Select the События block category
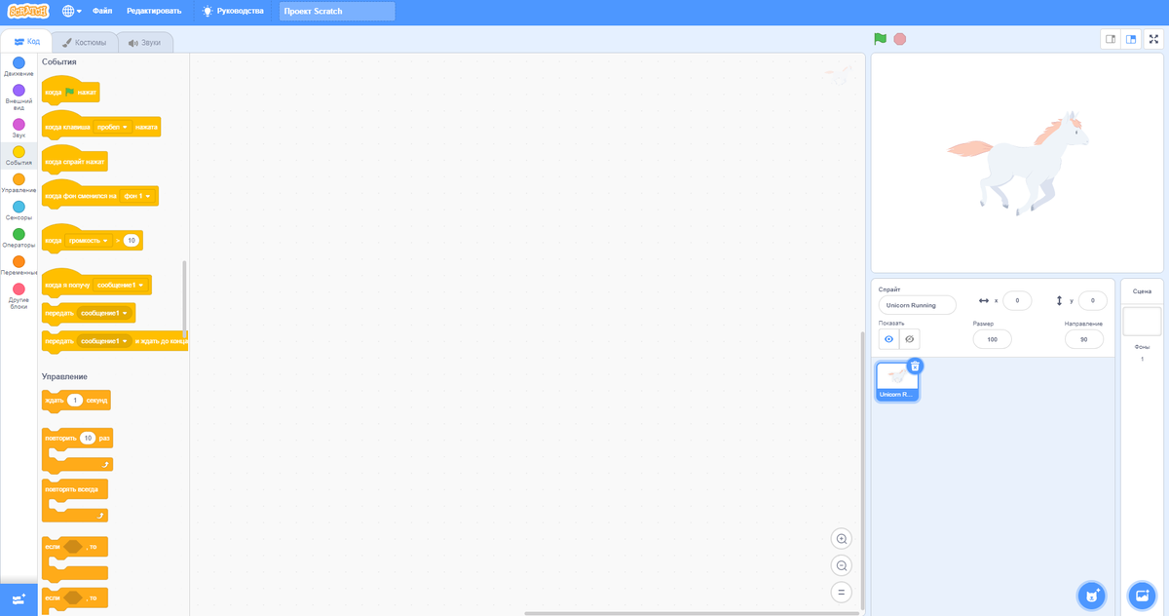The width and height of the screenshot is (1169, 616). (x=19, y=156)
